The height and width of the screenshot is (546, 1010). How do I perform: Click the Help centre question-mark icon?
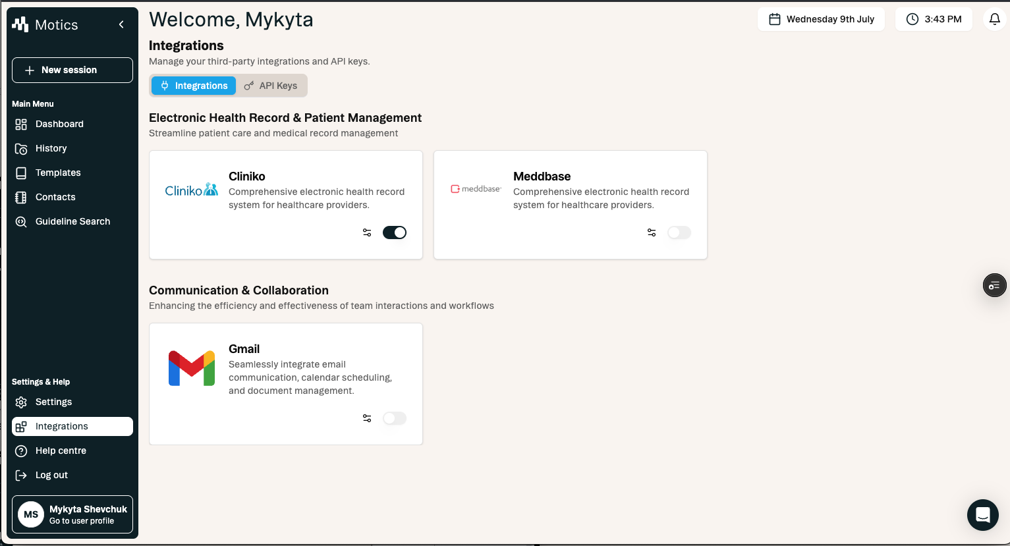coord(21,450)
